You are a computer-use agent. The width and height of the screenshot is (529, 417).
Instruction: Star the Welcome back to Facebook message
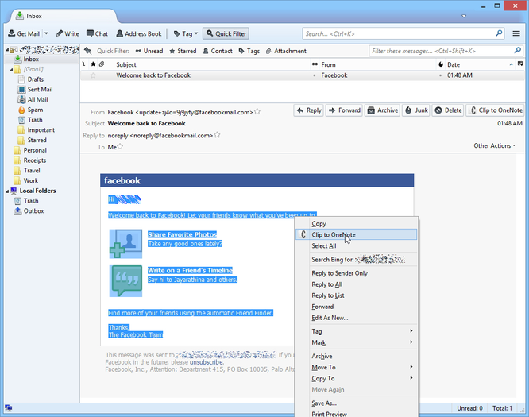point(93,75)
